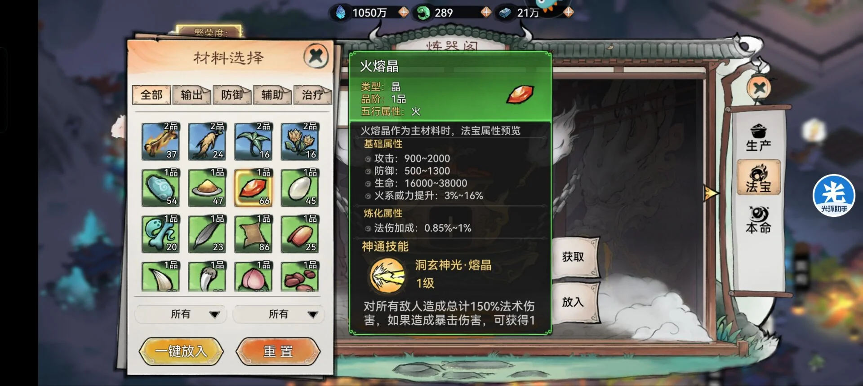This screenshot has width=863, height=386.
Task: Tap 放入 to place the material
Action: coord(574,302)
